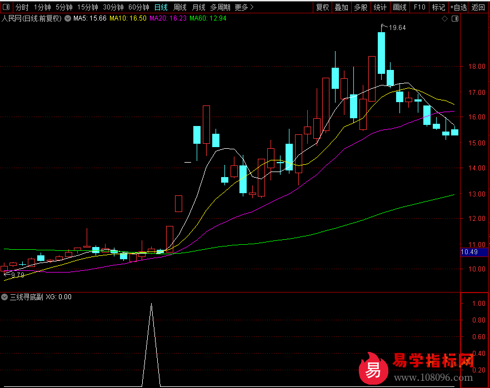Click the tallest cyan candle near 19.64
Viewport: 490px width, 388px height.
381,53
